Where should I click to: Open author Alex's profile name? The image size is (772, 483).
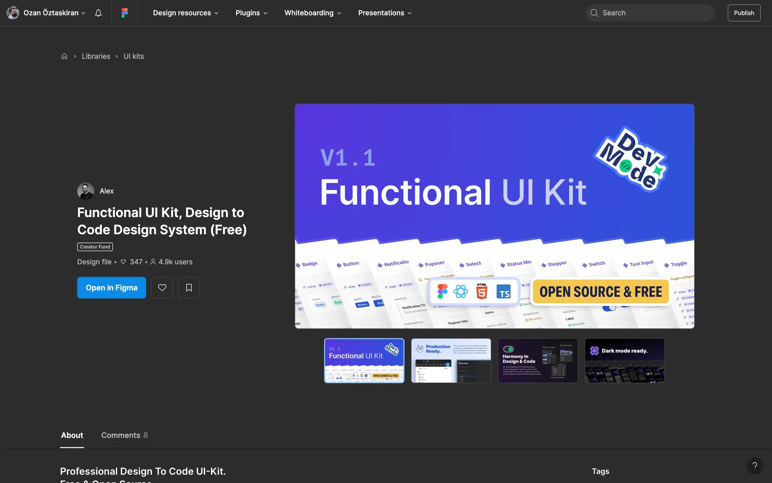[106, 191]
